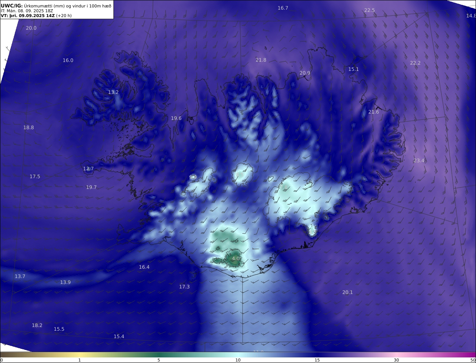Click the map value 18.8
The width and height of the screenshot is (476, 363).
pyautogui.click(x=29, y=128)
